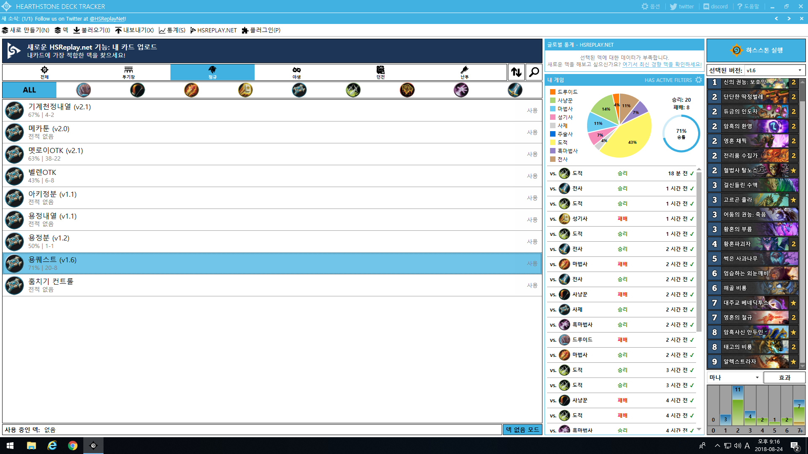Click the game list vertical scrollbar
Screen dimensions: 808x454
699,252
